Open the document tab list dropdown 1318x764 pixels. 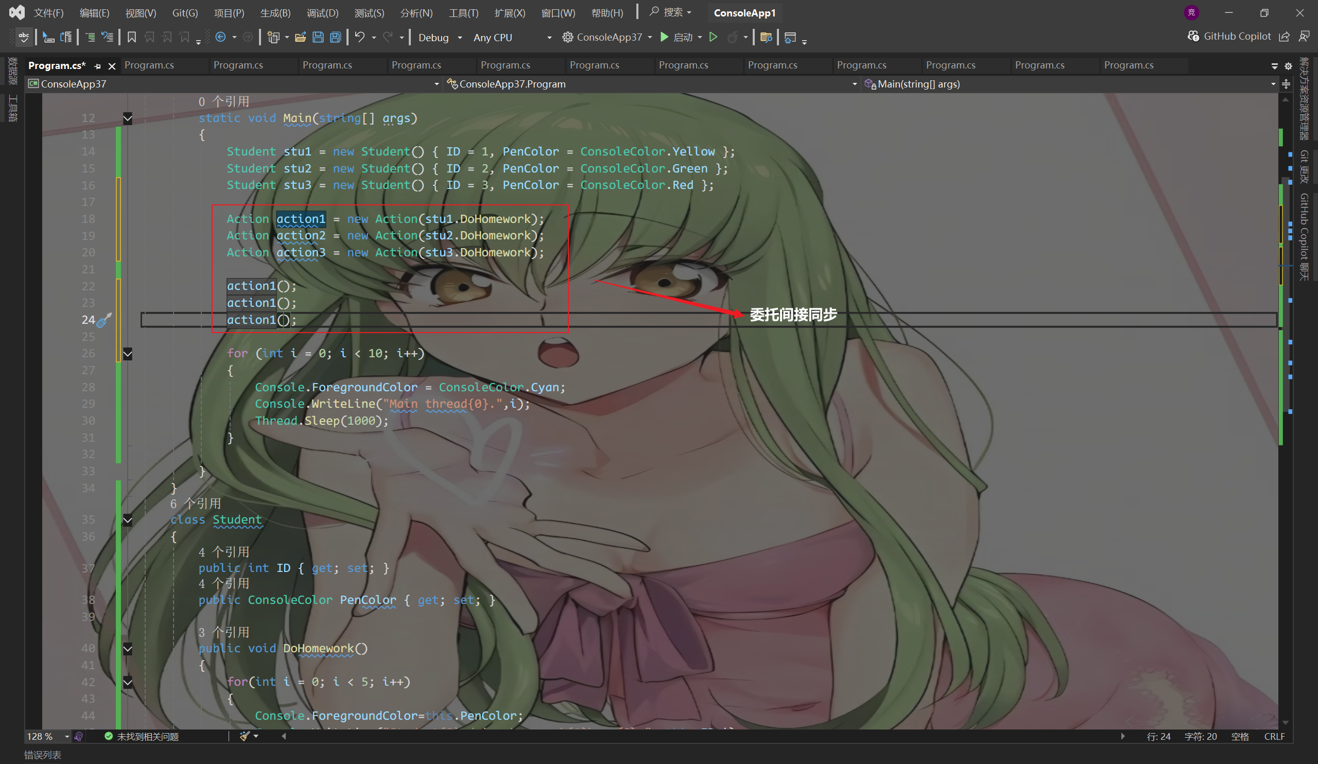[1274, 66]
